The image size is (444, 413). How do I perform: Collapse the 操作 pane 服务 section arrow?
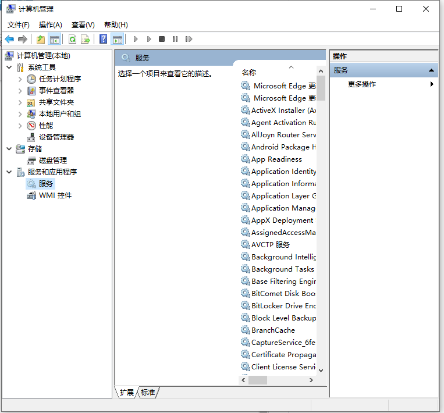[x=431, y=70]
